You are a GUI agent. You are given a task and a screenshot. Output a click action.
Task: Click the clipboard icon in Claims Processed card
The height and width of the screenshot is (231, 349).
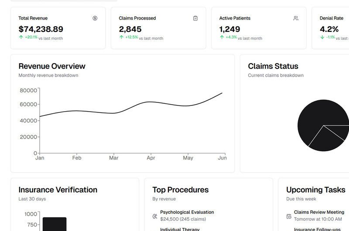(195, 18)
